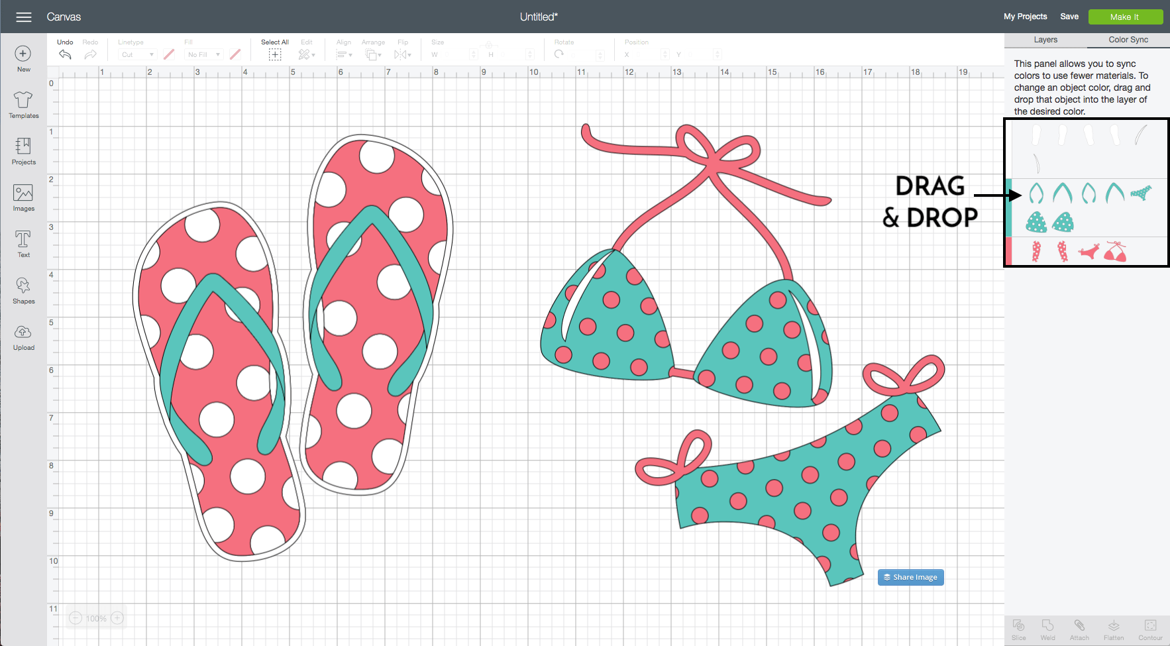The width and height of the screenshot is (1170, 646).
Task: Open the hamburger menu beside Canvas
Action: [x=24, y=17]
